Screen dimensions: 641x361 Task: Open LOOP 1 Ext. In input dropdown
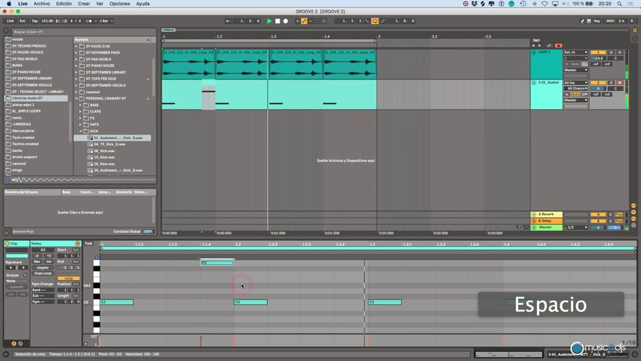576,52
